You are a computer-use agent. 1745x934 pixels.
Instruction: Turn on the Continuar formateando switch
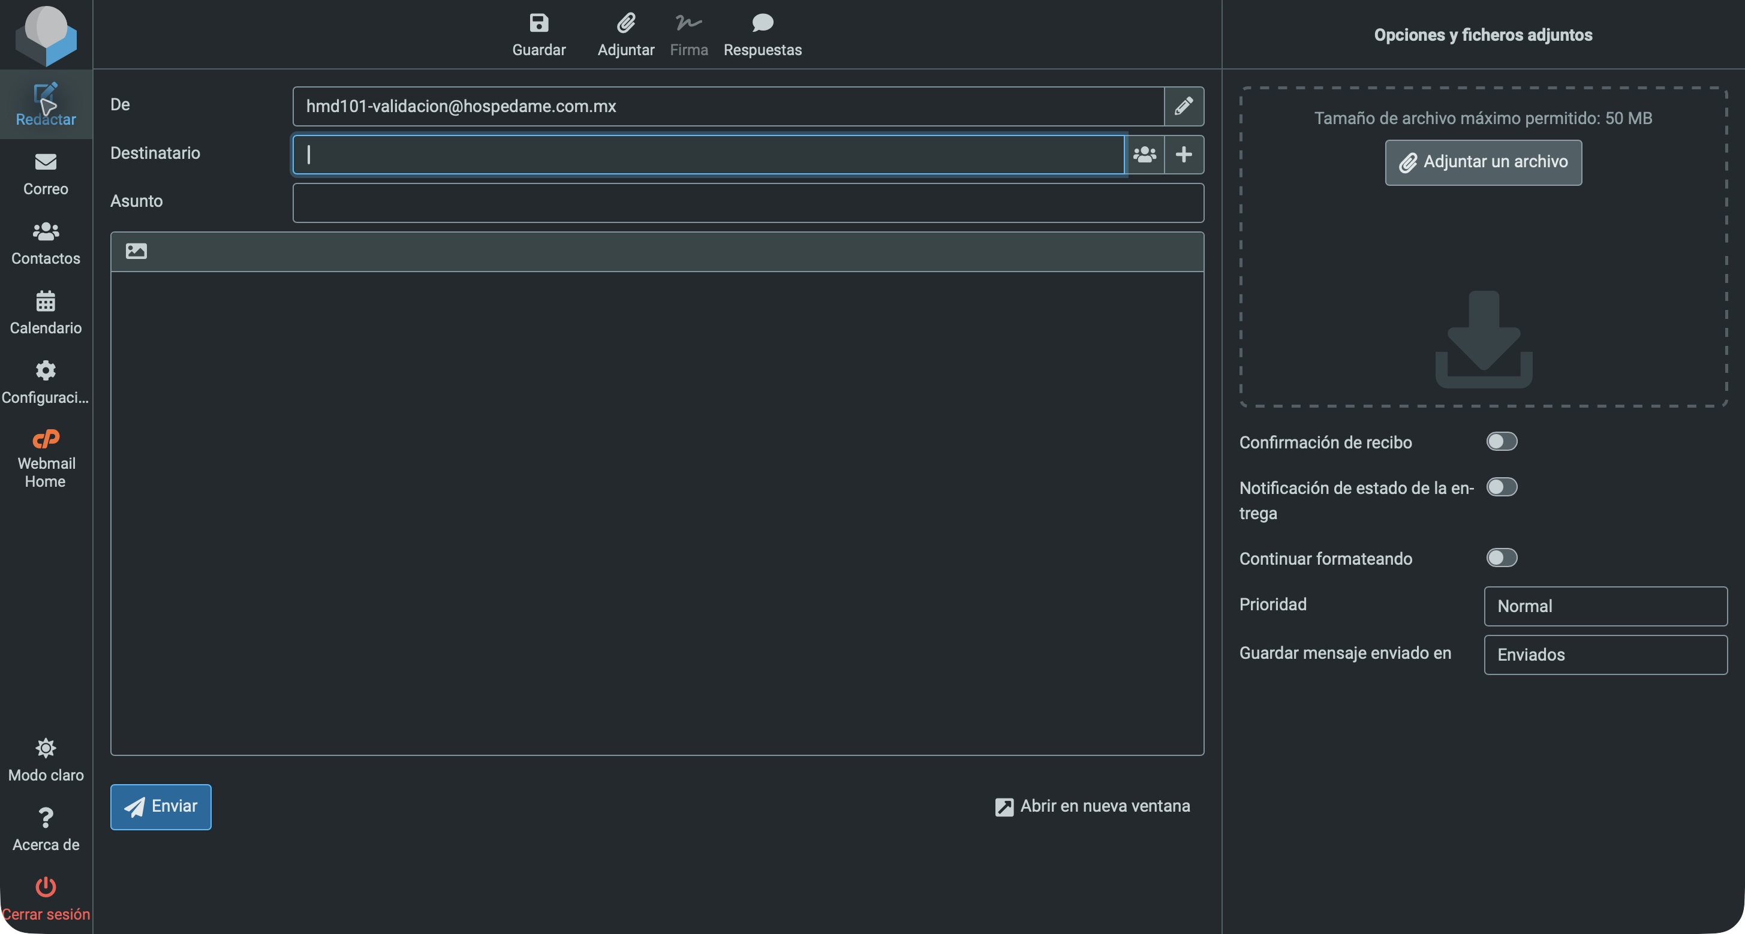[x=1501, y=558]
